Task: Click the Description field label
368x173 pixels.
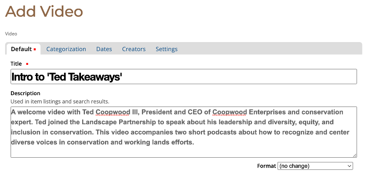Action: pos(25,93)
